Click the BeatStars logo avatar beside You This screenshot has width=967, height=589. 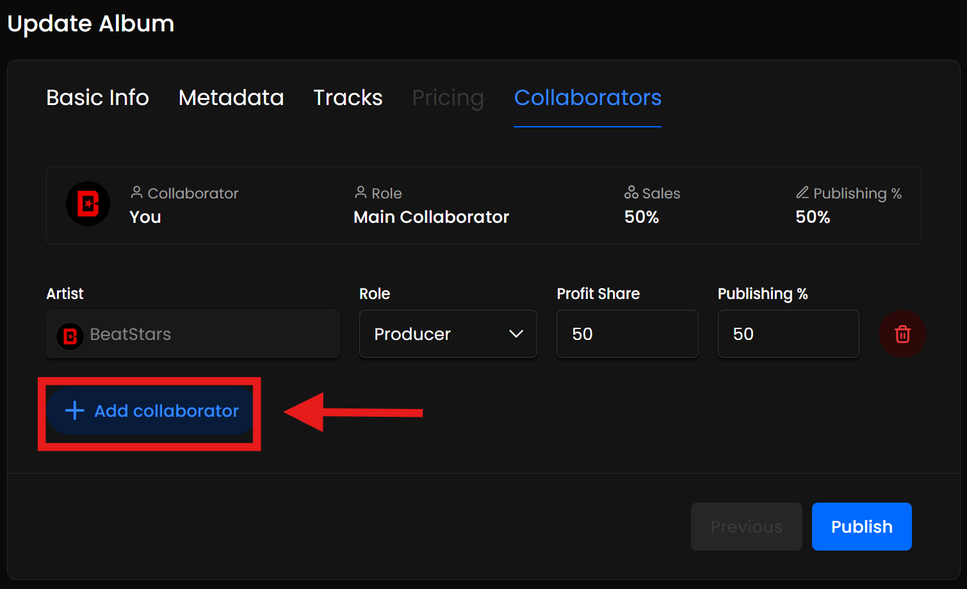88,204
